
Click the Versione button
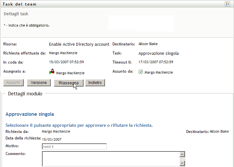[x=39, y=83]
